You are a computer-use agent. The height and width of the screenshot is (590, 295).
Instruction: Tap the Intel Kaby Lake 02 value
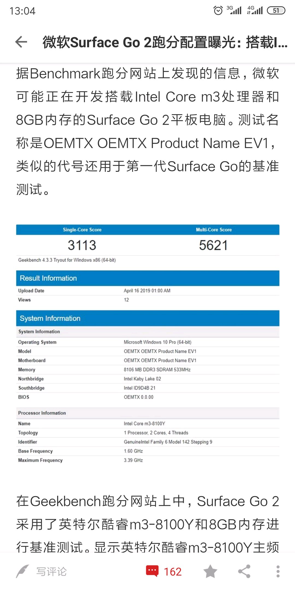[x=142, y=379]
